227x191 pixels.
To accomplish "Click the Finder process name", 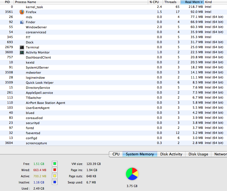I will click(x=31, y=22).
